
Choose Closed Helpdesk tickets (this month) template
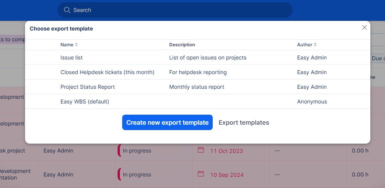pyautogui.click(x=107, y=72)
